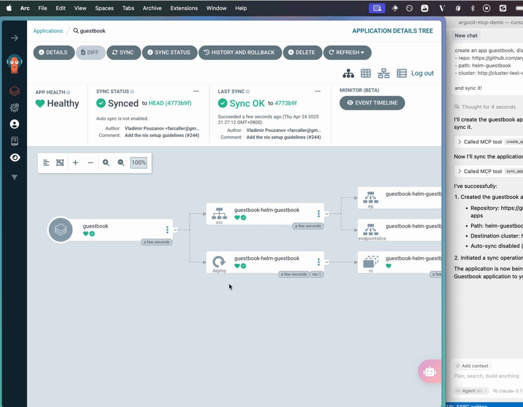
Task: Switch to the network view icon
Action: tap(383, 73)
